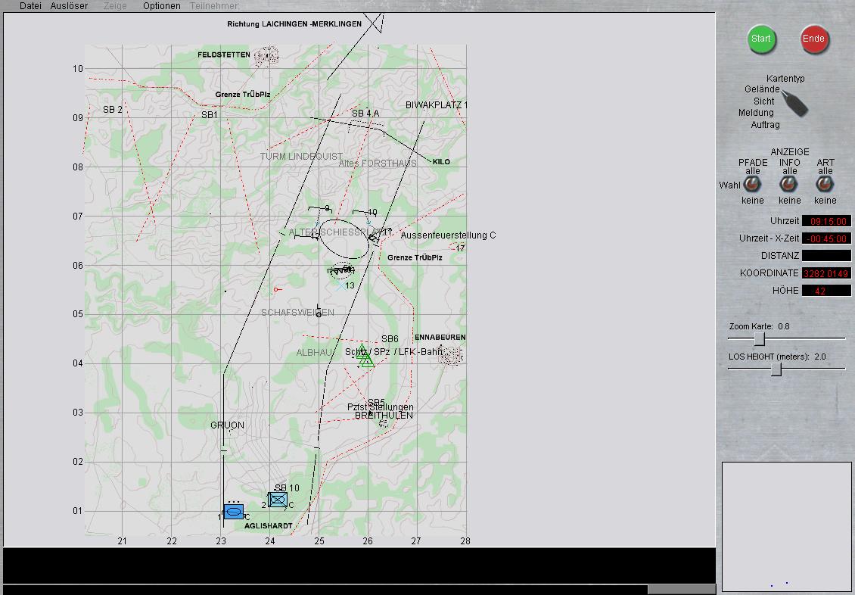Click the KOORDINATE readout field
This screenshot has width=855, height=595.
[x=825, y=273]
